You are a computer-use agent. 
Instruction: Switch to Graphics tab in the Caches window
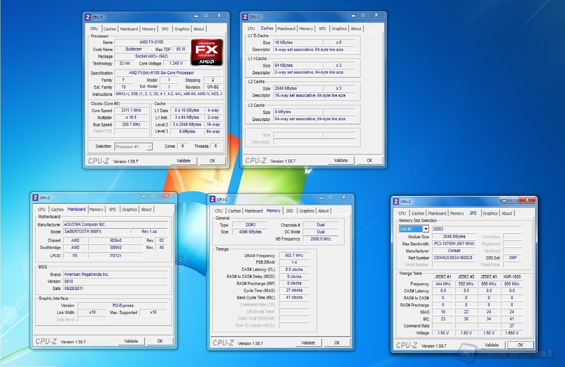339,29
